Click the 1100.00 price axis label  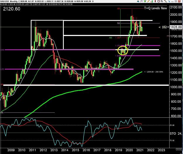176,80
